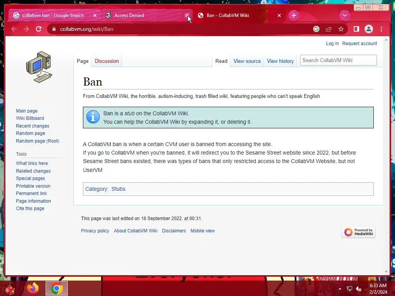Open a new tab with plus button
395x296 pixels.
pos(294,15)
